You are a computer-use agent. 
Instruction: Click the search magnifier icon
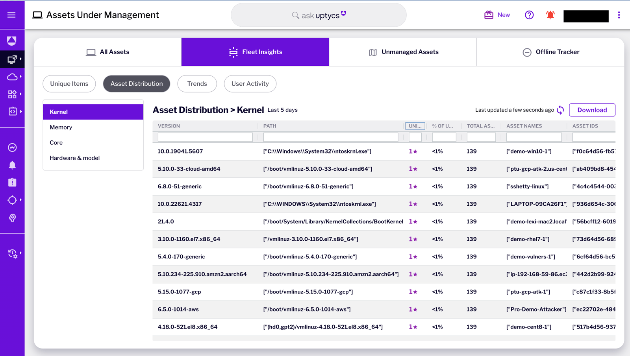tap(295, 15)
